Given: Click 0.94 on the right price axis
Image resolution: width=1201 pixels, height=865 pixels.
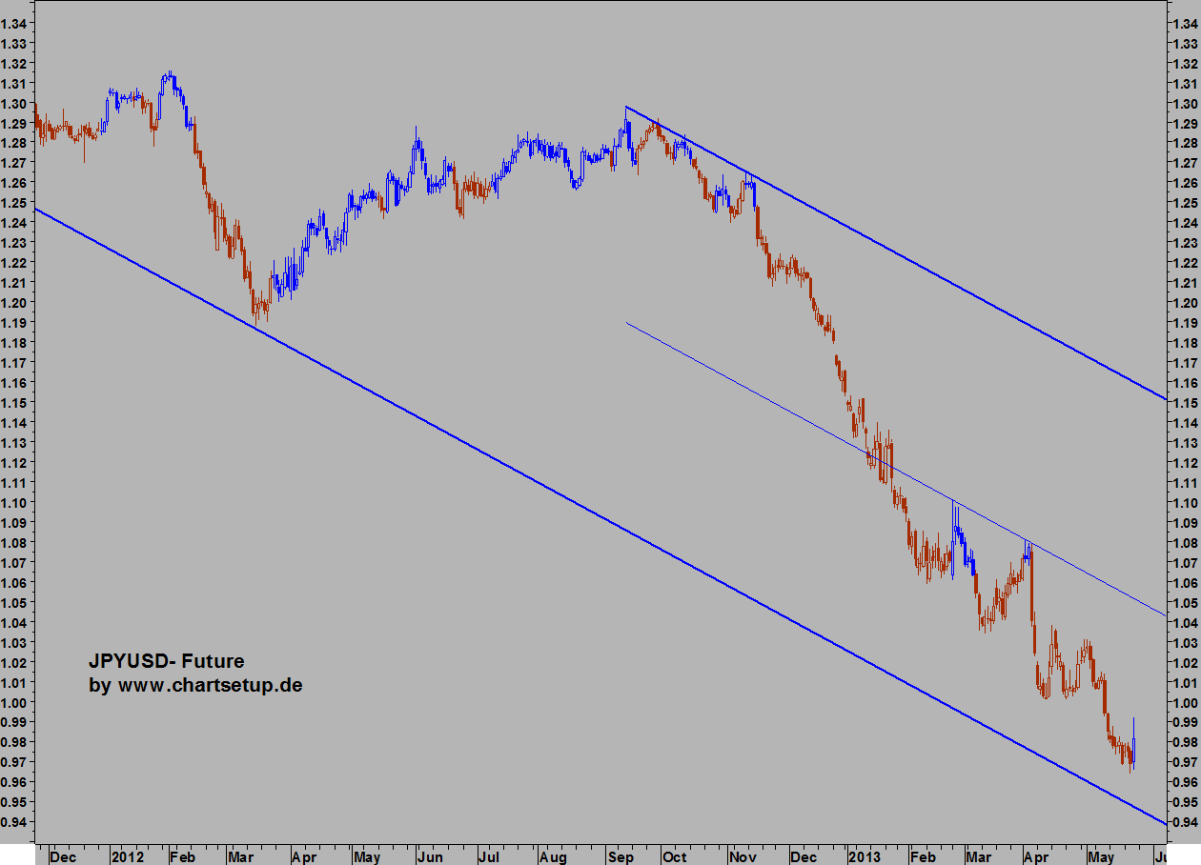Looking at the screenshot, I should click(x=1187, y=822).
